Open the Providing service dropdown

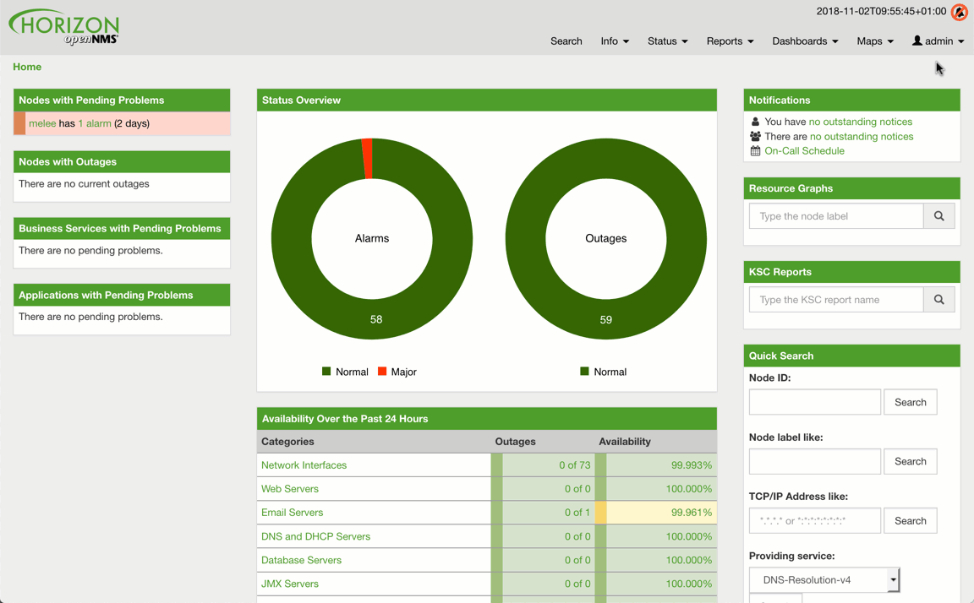coord(824,580)
